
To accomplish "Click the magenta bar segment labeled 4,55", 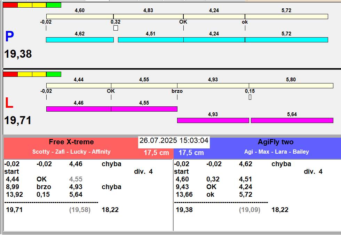I will coord(144,109).
